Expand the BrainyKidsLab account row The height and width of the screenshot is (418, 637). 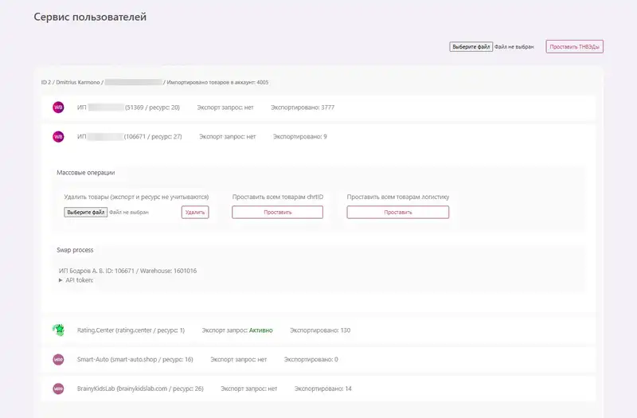pyautogui.click(x=318, y=389)
